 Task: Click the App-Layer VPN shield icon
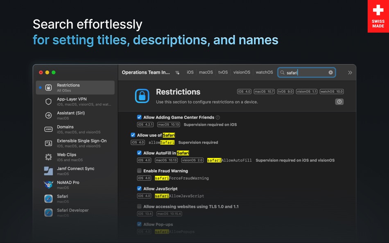pos(48,101)
